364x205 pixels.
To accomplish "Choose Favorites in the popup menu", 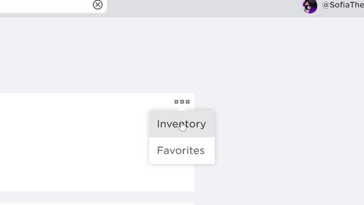I will [182, 150].
